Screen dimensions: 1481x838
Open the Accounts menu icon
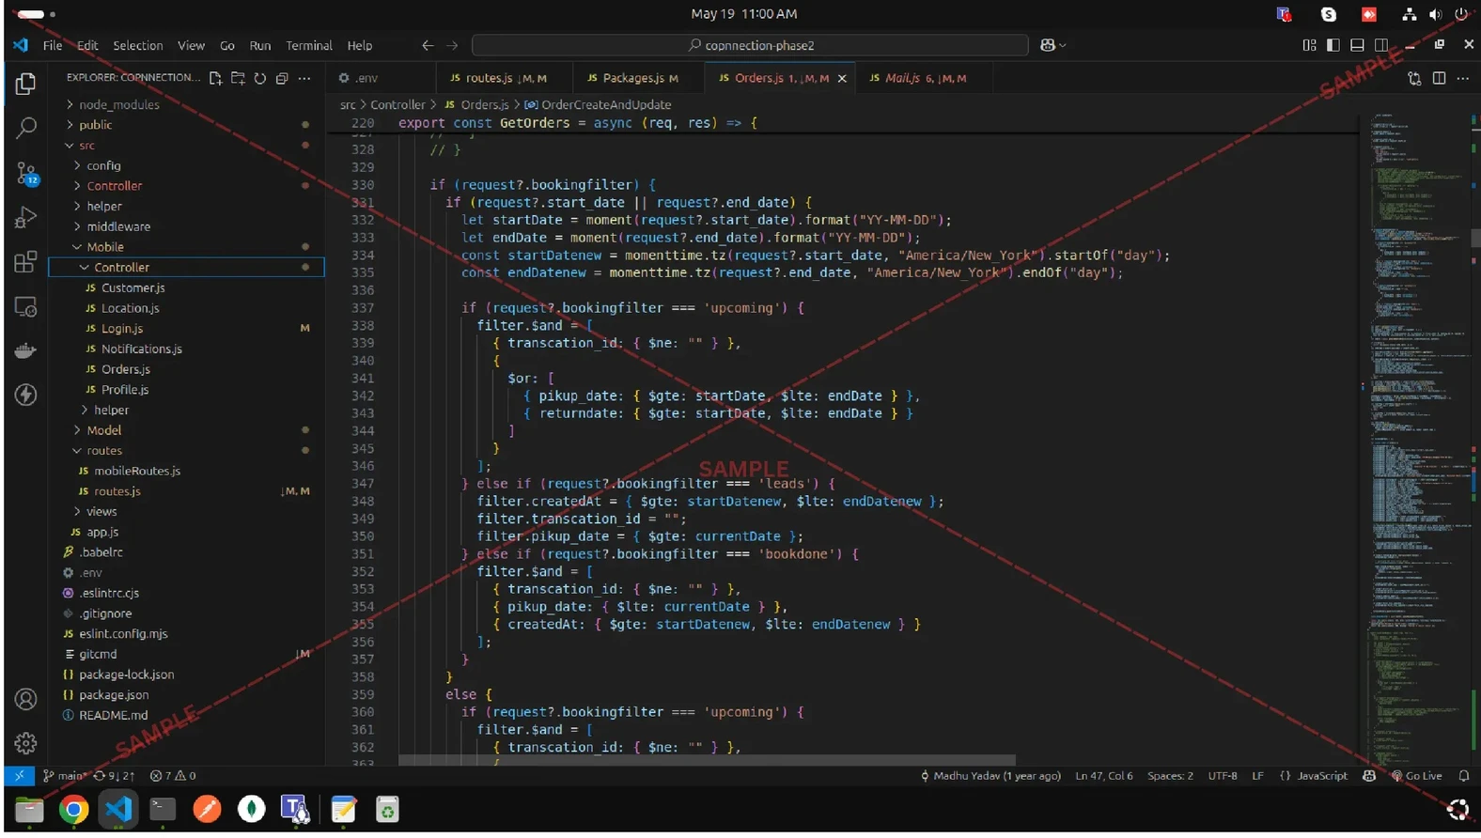pyautogui.click(x=26, y=699)
